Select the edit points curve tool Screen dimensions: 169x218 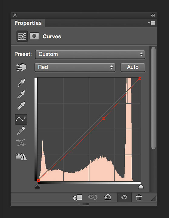(x=21, y=119)
